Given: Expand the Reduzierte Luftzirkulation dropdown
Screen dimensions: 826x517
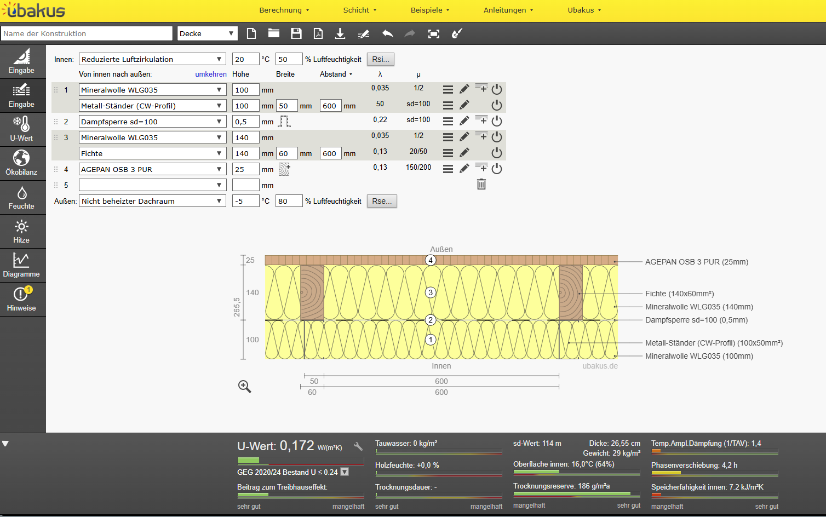Looking at the screenshot, I should point(152,59).
